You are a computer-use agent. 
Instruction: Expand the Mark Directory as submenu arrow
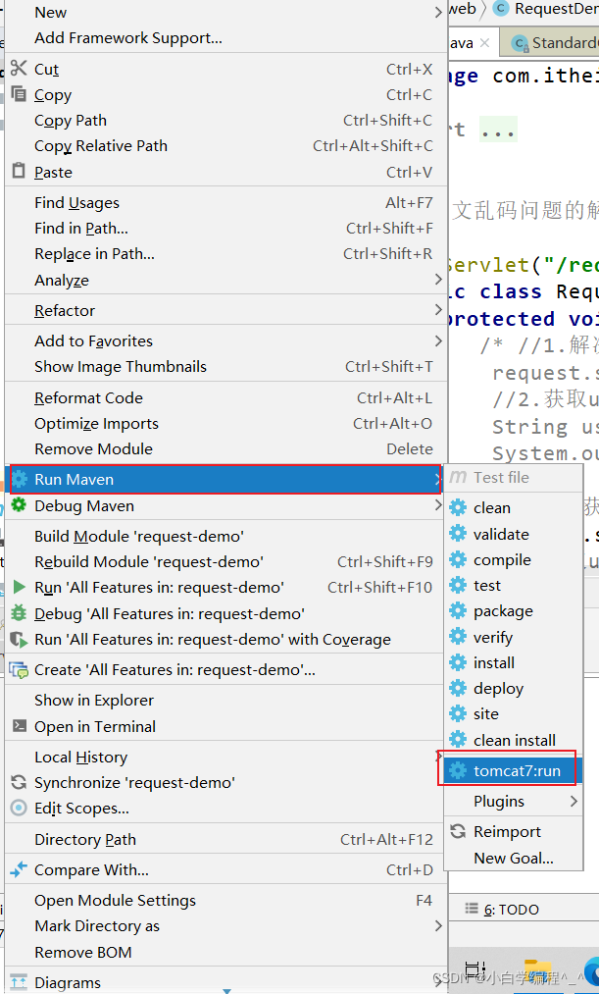(x=438, y=926)
